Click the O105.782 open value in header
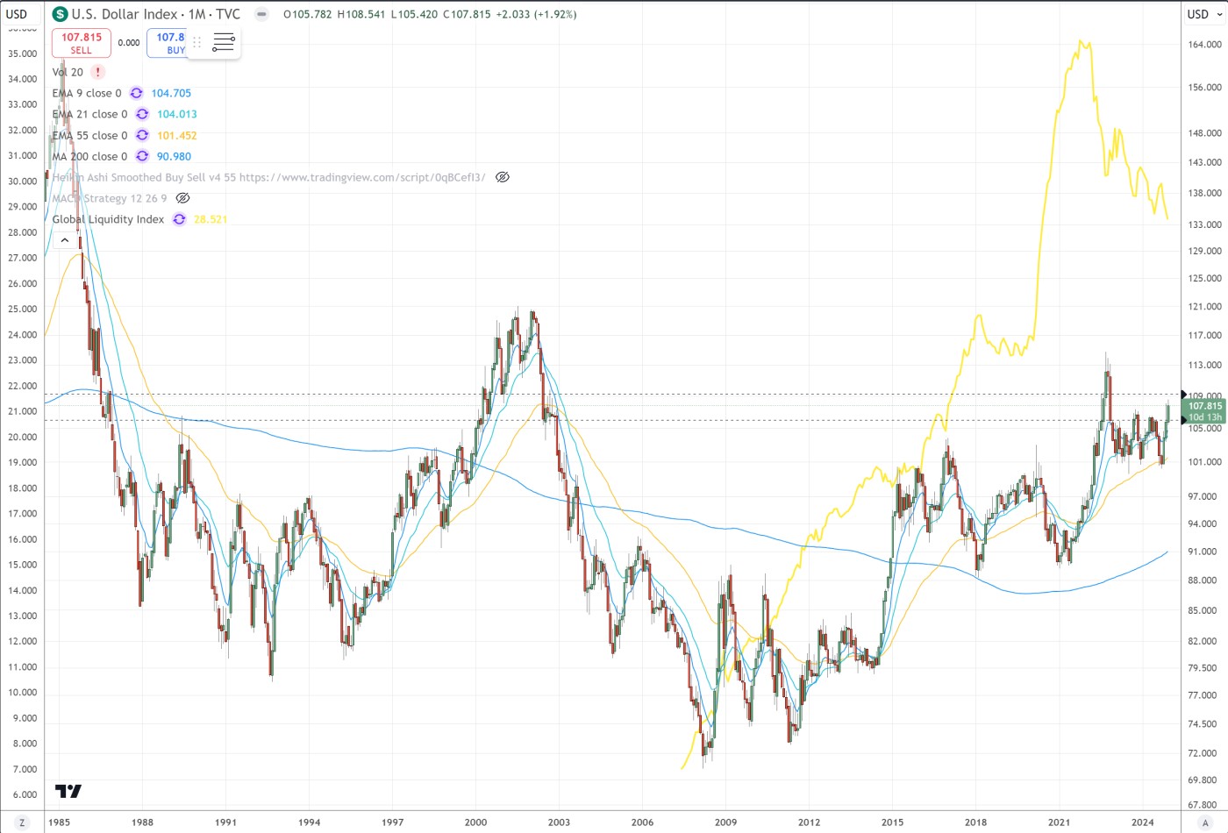Screen dimensions: 1228x833 click(x=308, y=14)
